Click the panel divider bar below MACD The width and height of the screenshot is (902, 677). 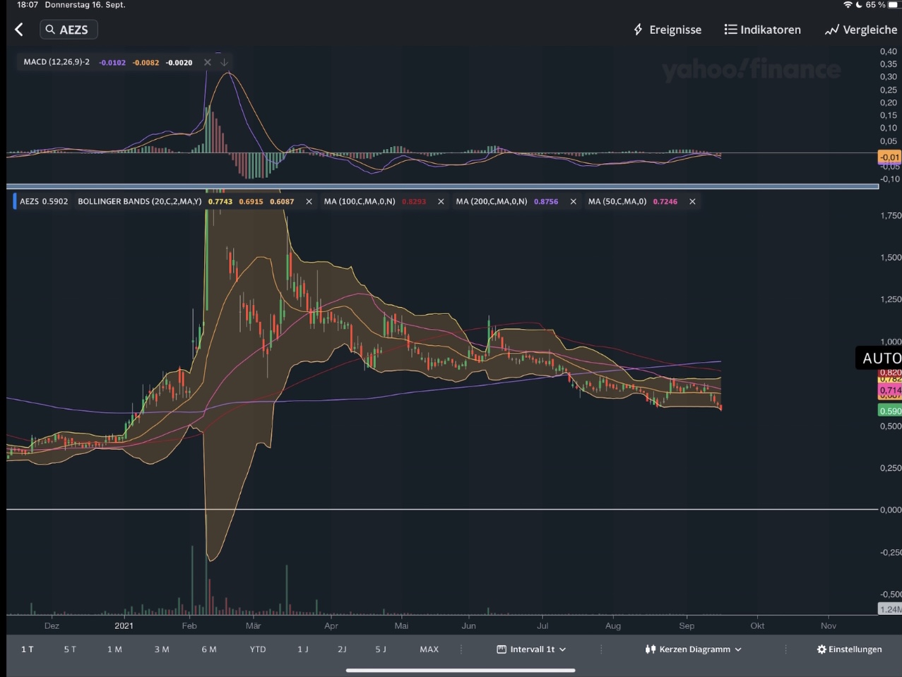[442, 186]
